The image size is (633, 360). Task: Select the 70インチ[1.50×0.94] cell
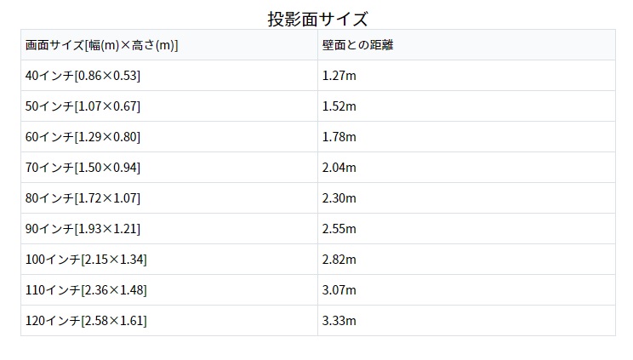[x=83, y=168]
